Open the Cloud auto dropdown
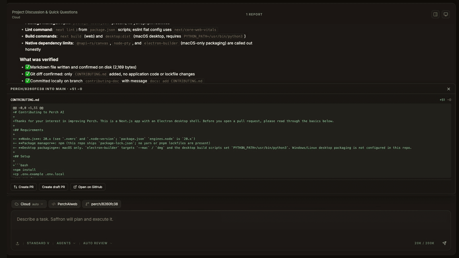Image resolution: width=459 pixels, height=258 pixels. pos(29,204)
